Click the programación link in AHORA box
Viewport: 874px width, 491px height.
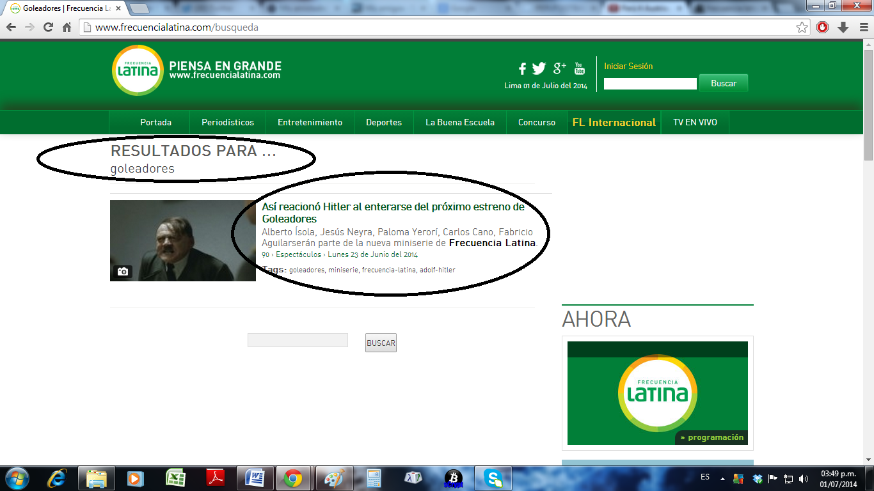tap(711, 438)
